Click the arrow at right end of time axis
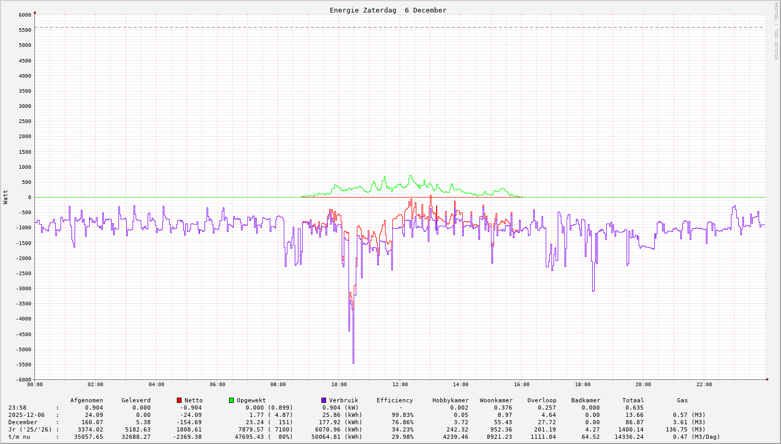This screenshot has width=781, height=444. 767,379
